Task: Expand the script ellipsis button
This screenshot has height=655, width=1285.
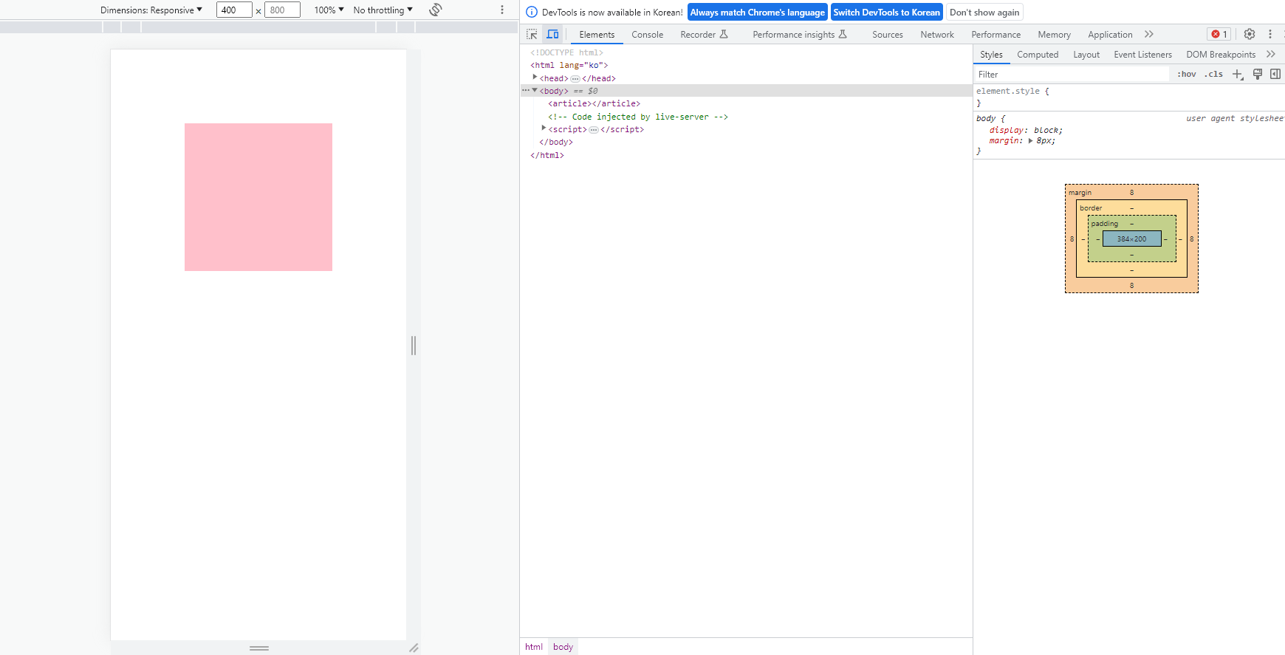Action: 594,129
